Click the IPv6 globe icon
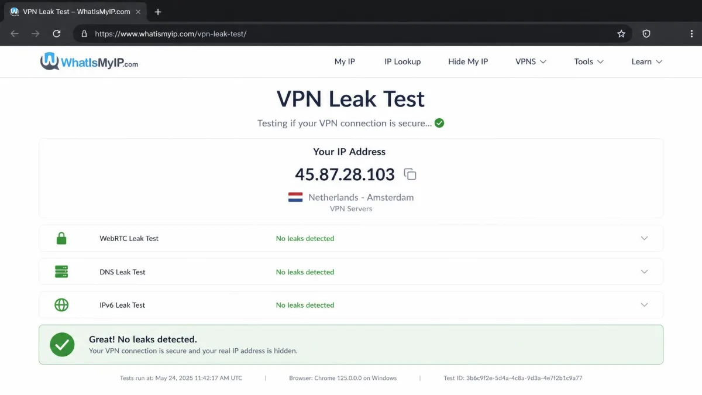 pyautogui.click(x=61, y=305)
